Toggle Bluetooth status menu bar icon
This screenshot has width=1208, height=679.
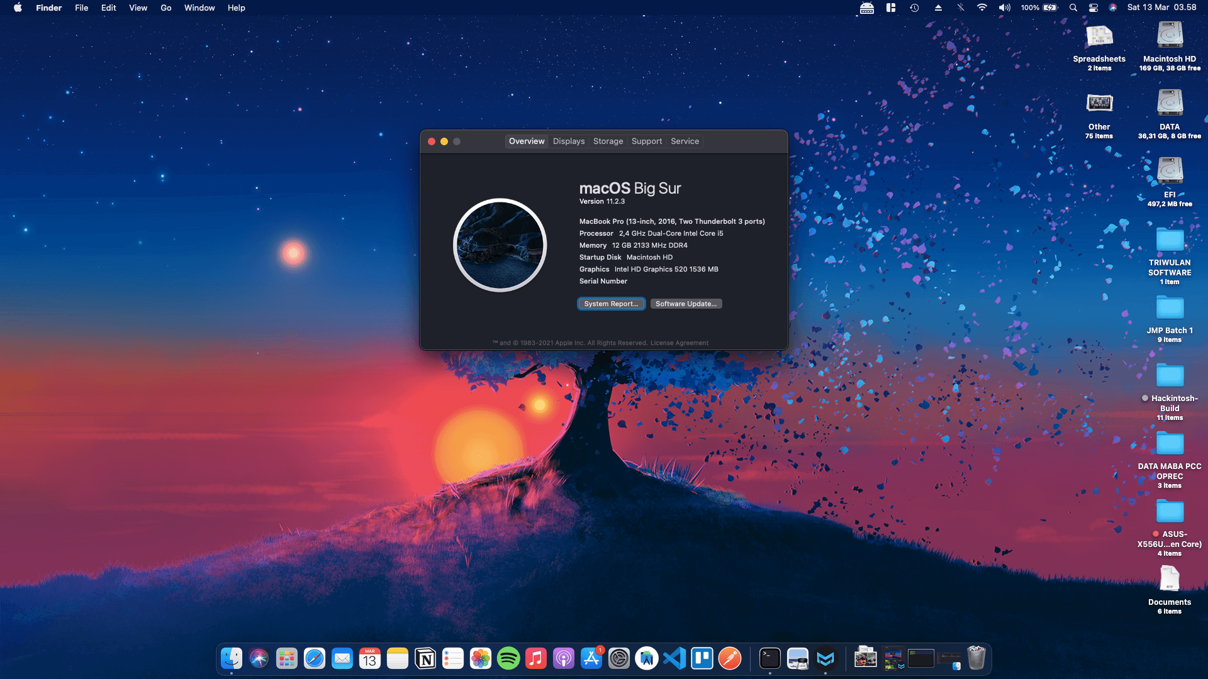click(x=960, y=8)
